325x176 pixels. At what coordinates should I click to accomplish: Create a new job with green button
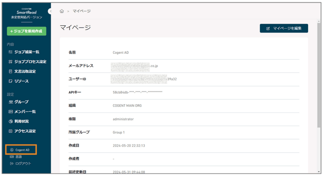click(27, 31)
